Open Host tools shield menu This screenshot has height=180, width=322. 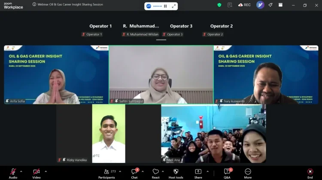pyautogui.click(x=176, y=174)
